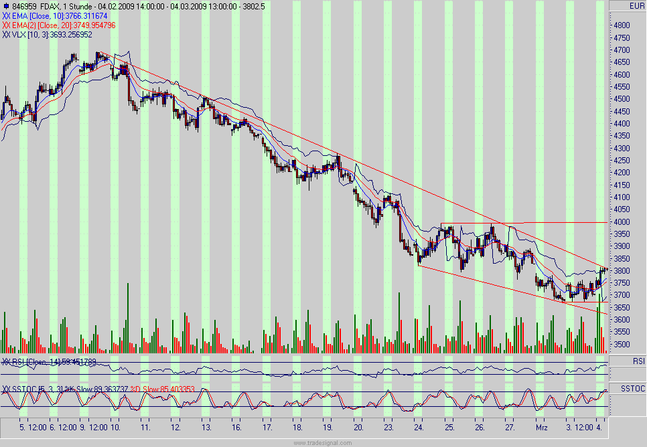647x447 pixels.
Task: Click the '5. 12:00' date axis label
Action: [x=33, y=427]
